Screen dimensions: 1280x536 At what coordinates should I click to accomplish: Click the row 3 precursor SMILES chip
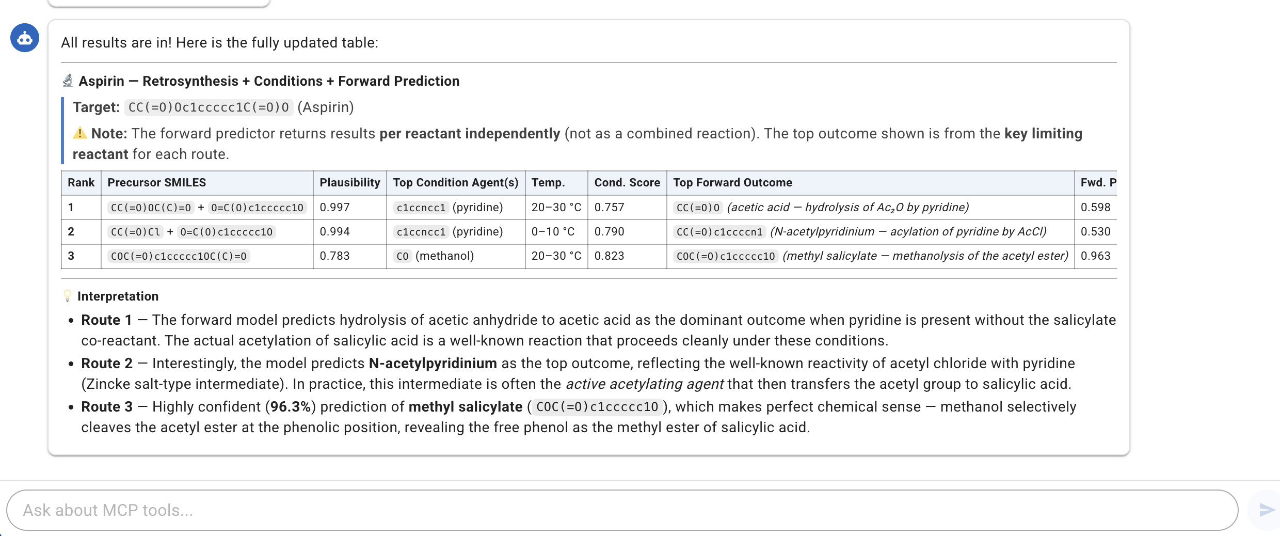tap(179, 256)
